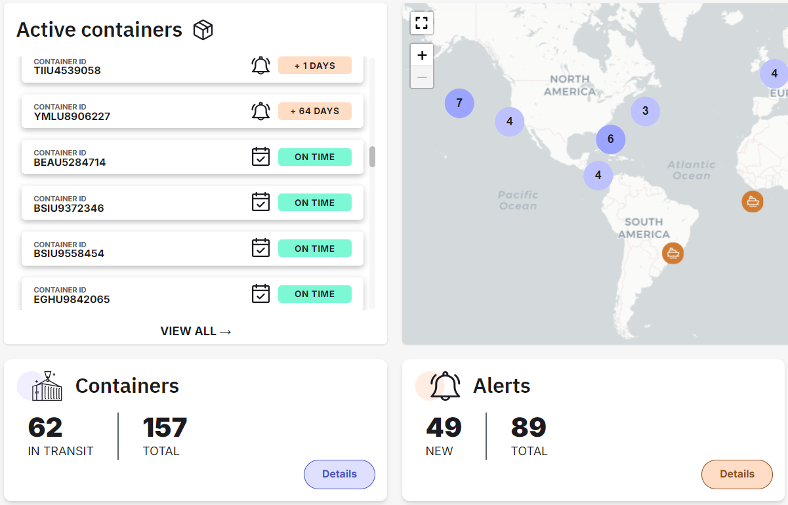
Task: Click the SOUTH AMERICA map label
Action: click(644, 228)
